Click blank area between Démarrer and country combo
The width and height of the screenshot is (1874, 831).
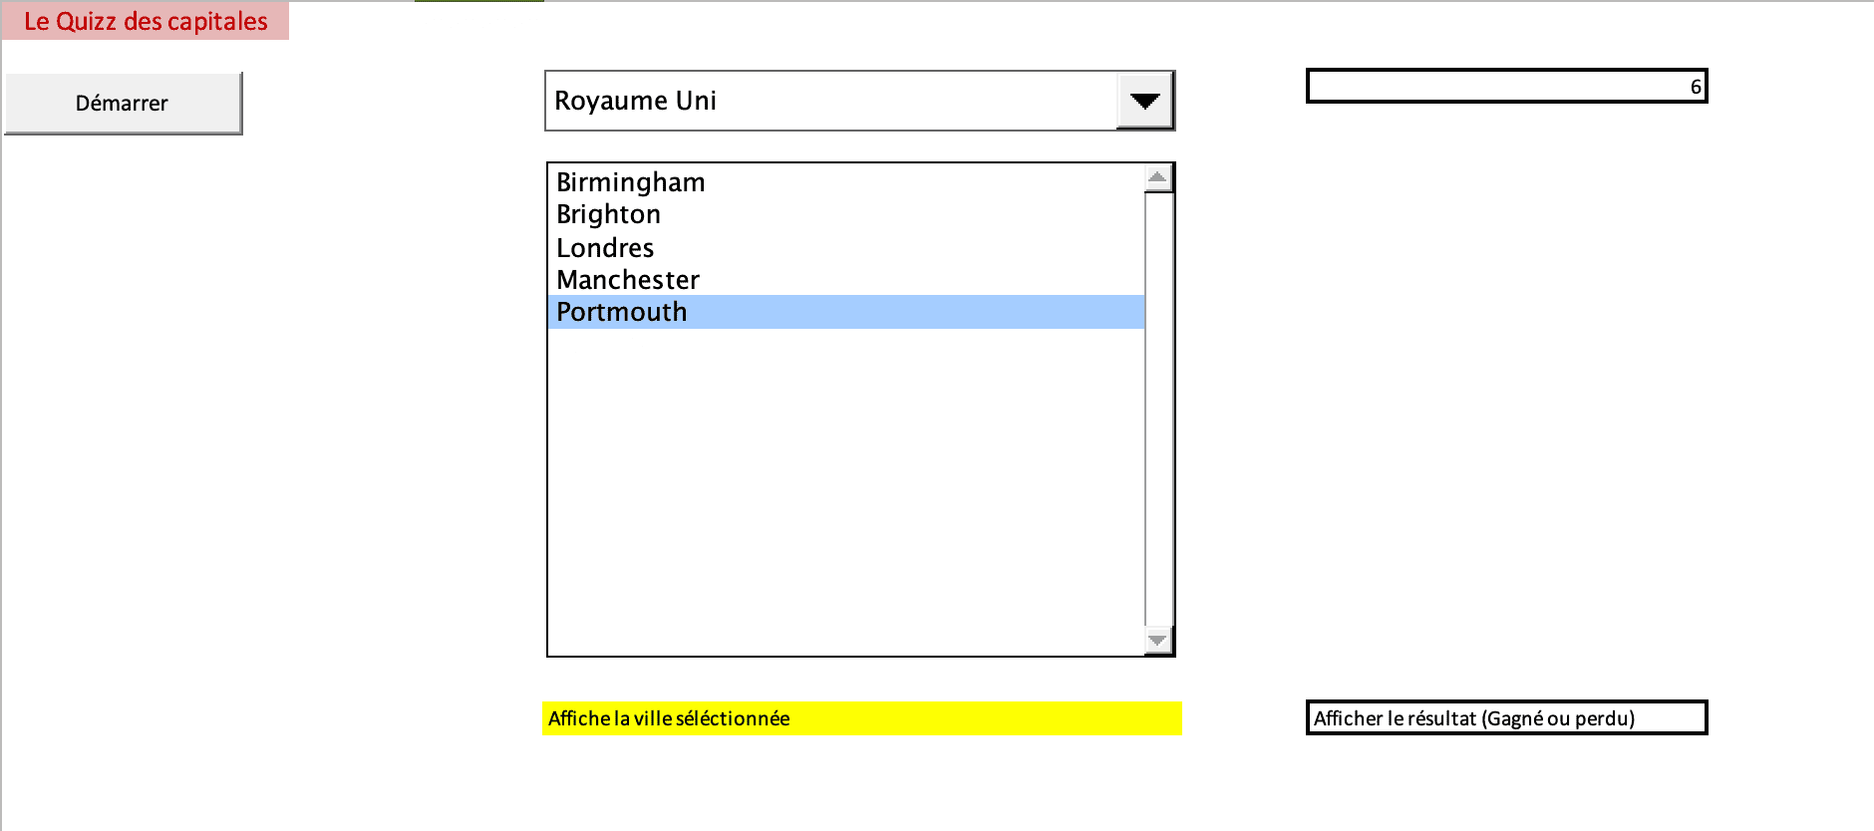393,103
